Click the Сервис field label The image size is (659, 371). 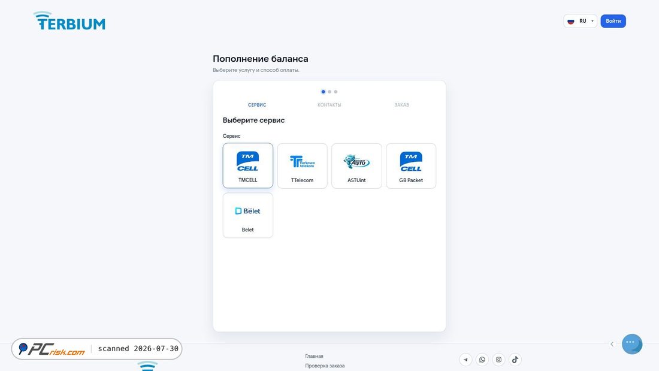231,136
